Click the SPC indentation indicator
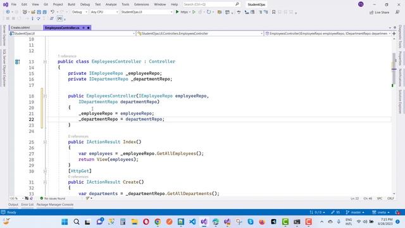Screen dimensions: 405x228 click(380, 198)
